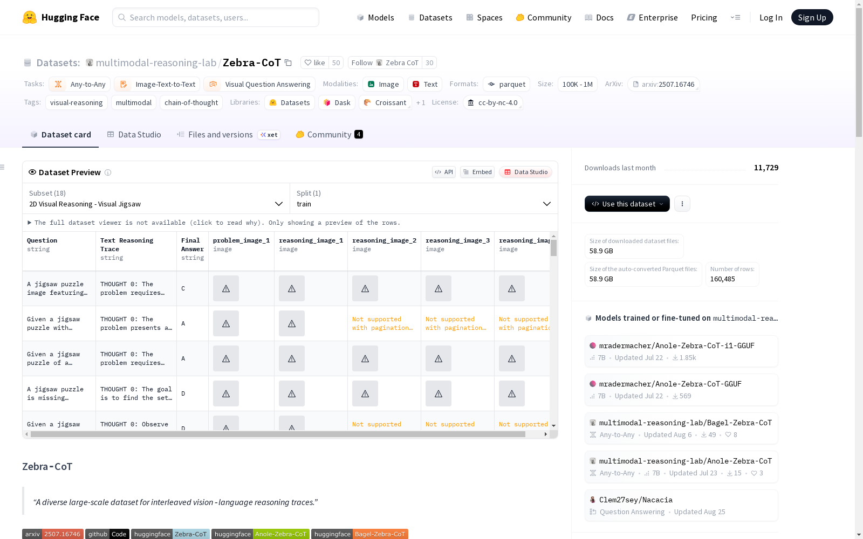Open Enterprise in the top navigation
This screenshot has height=539, width=863.
pos(652,17)
